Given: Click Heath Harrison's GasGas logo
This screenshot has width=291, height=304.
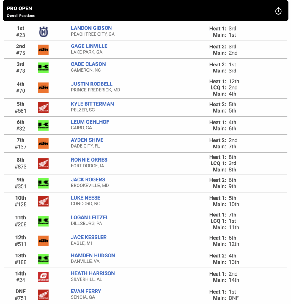Looking at the screenshot, I should pos(43,277).
